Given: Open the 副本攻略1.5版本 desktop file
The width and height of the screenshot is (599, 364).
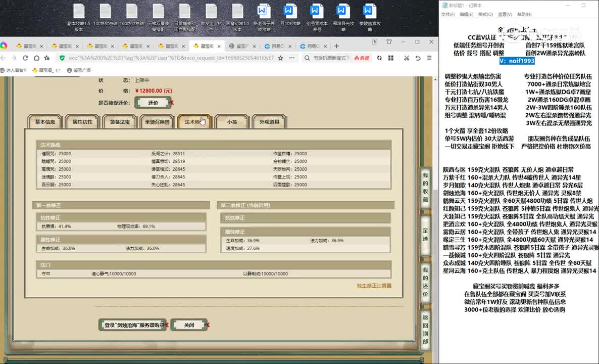Looking at the screenshot, I should 79,17.
